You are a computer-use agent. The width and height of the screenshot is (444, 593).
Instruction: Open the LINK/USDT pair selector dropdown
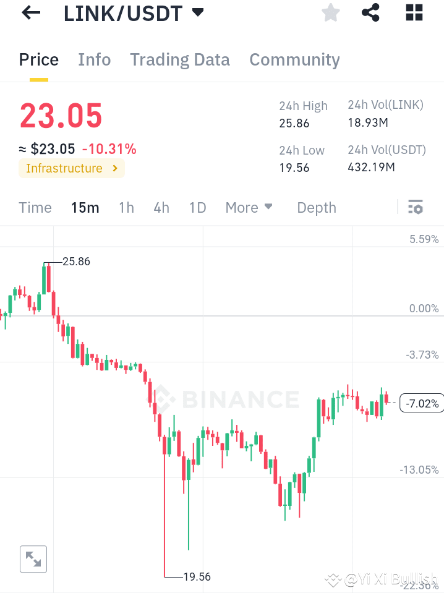[196, 12]
